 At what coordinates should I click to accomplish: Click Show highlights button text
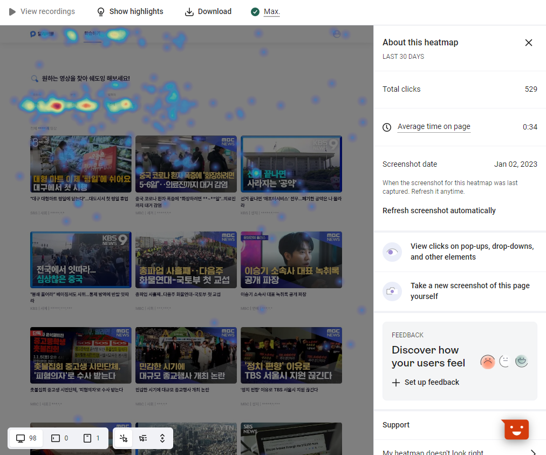coord(136,11)
